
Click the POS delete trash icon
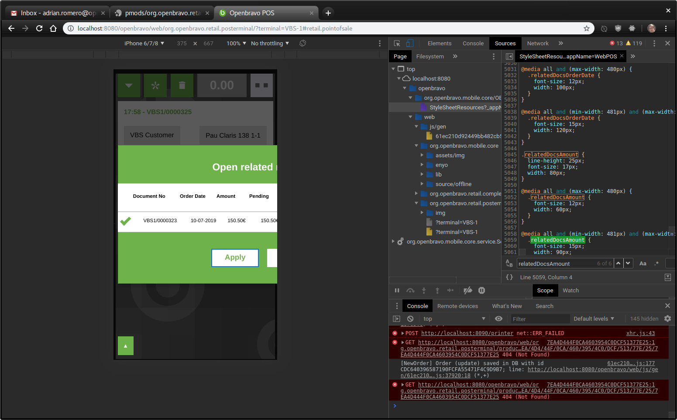coord(182,85)
